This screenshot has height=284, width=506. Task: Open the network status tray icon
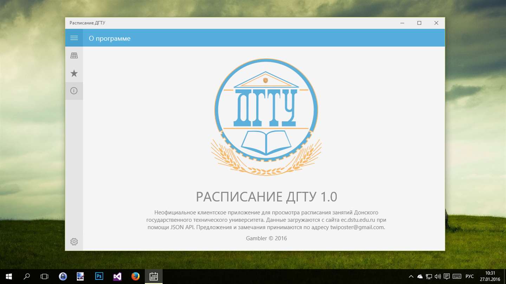(429, 276)
